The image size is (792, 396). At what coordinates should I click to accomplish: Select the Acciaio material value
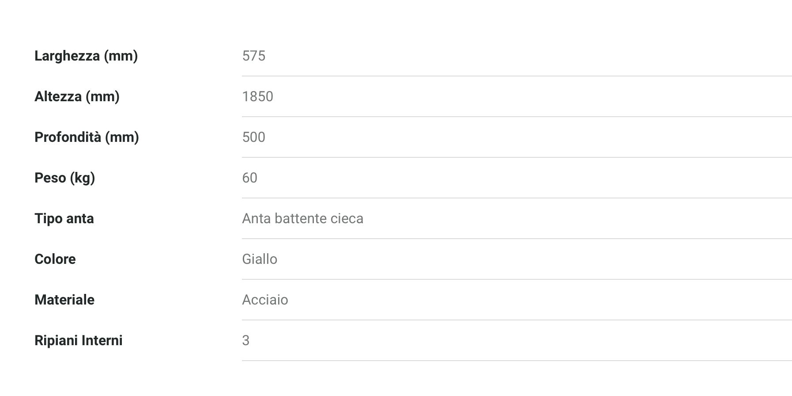pyautogui.click(x=265, y=300)
